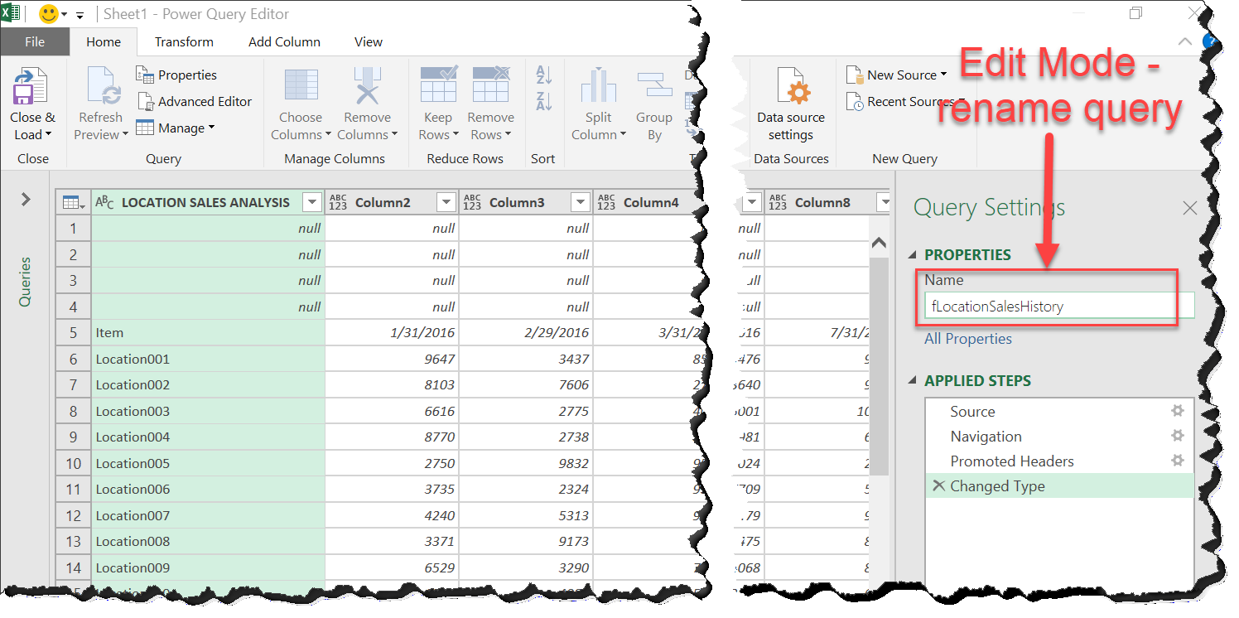Image resolution: width=1239 pixels, height=618 pixels.
Task: Sort ascending with the A-Z icon
Action: (544, 75)
